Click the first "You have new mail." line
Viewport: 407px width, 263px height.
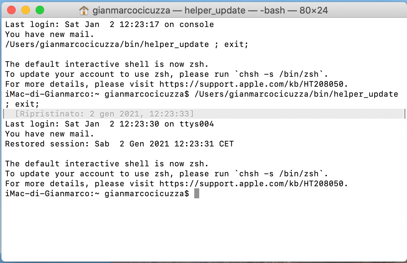click(x=49, y=34)
